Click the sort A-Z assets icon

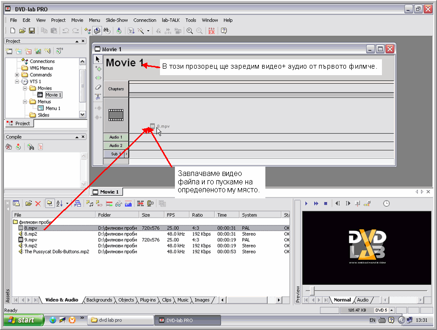(59, 204)
